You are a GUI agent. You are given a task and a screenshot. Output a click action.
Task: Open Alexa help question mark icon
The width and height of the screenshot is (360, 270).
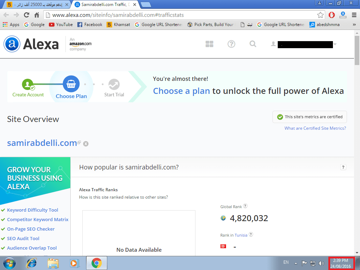coord(231,44)
